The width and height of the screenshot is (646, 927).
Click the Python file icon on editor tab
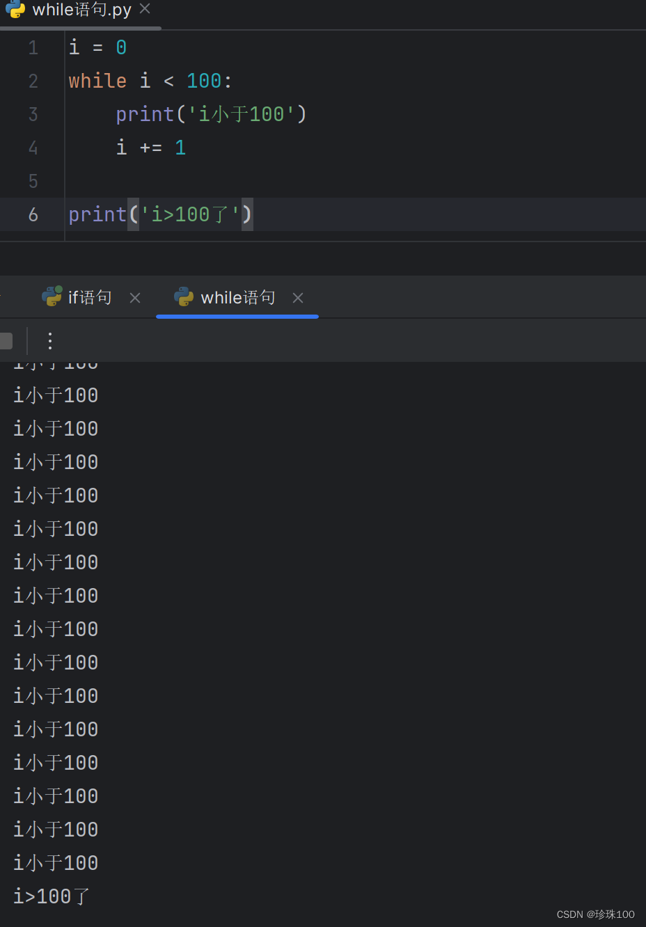click(15, 8)
